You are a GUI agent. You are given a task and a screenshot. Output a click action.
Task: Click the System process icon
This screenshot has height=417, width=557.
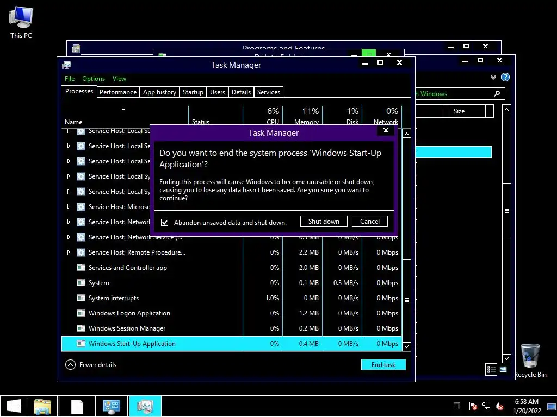tap(81, 282)
